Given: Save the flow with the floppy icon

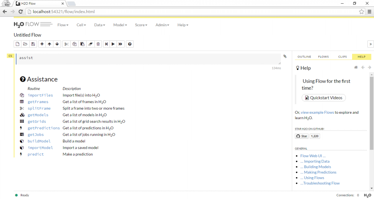Looking at the screenshot, I should (x=33, y=44).
